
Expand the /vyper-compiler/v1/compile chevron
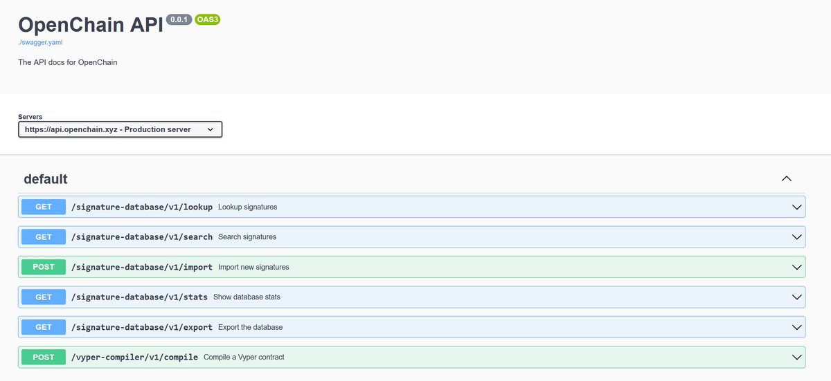tap(796, 357)
